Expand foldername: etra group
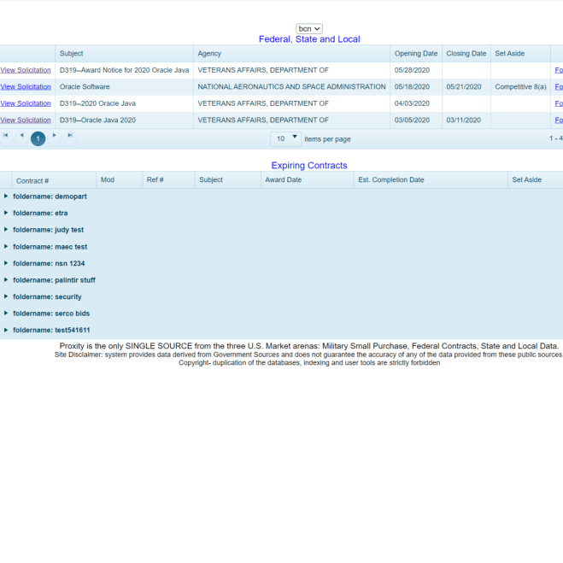The height and width of the screenshot is (563, 563). pos(6,213)
